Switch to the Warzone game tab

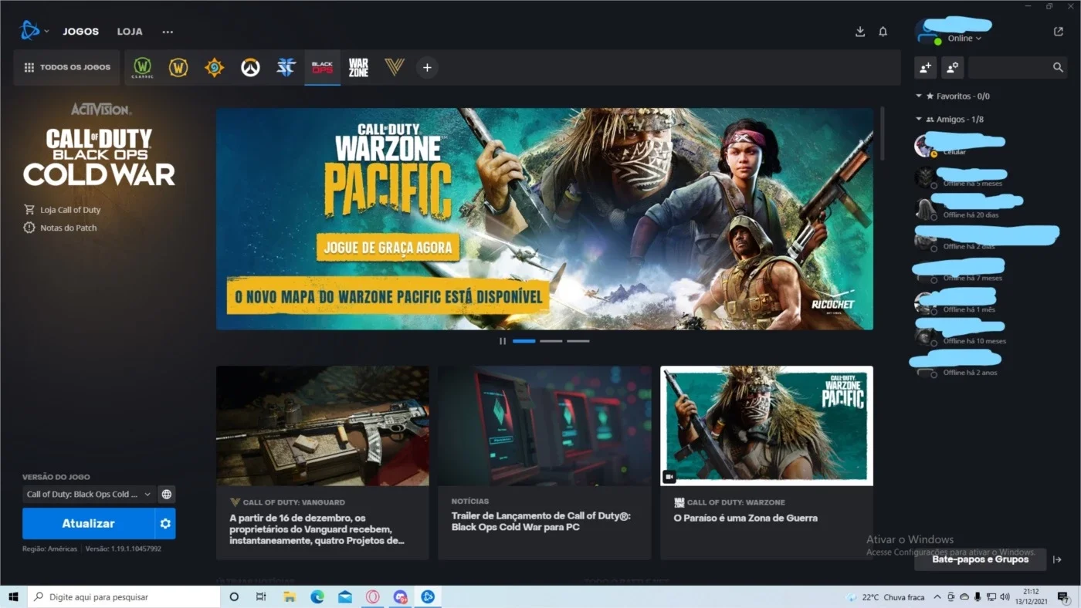click(358, 67)
